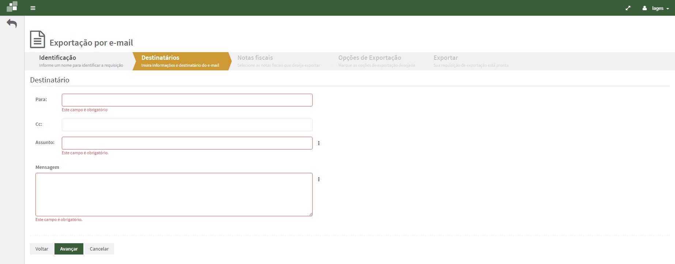Viewport: 675px width, 264px height.
Task: Focus the Assunto subject field
Action: click(x=187, y=143)
